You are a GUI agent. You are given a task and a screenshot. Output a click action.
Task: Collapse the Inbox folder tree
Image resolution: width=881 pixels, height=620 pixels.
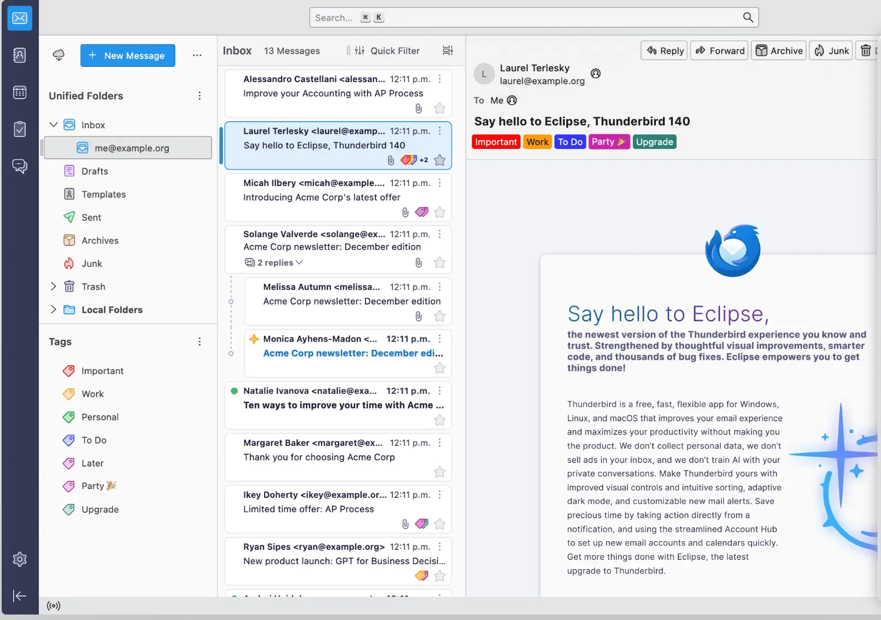click(53, 125)
